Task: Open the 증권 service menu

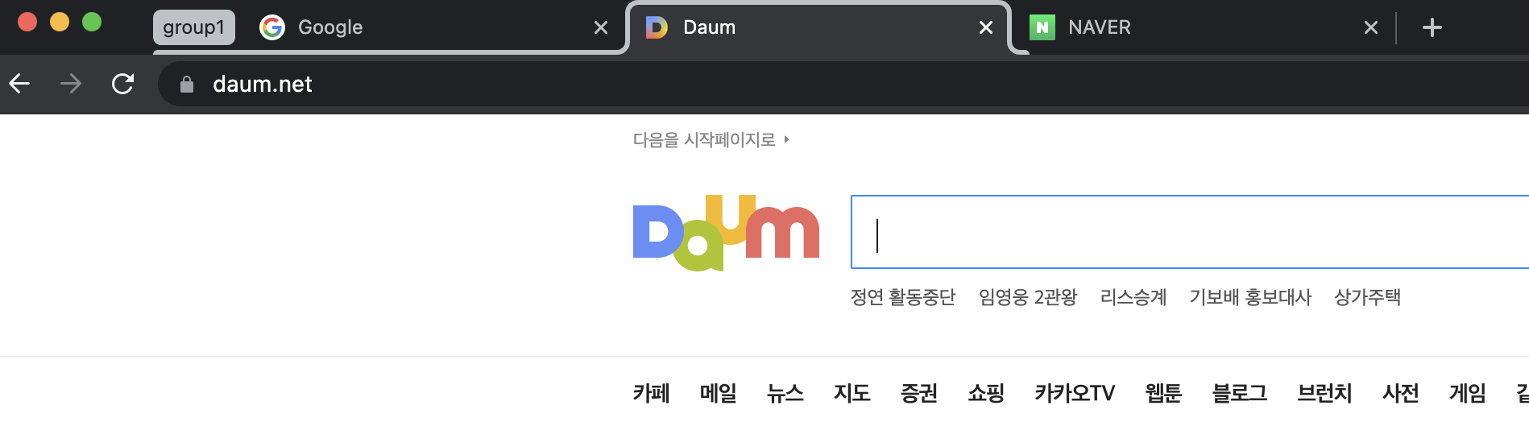Action: [x=918, y=393]
